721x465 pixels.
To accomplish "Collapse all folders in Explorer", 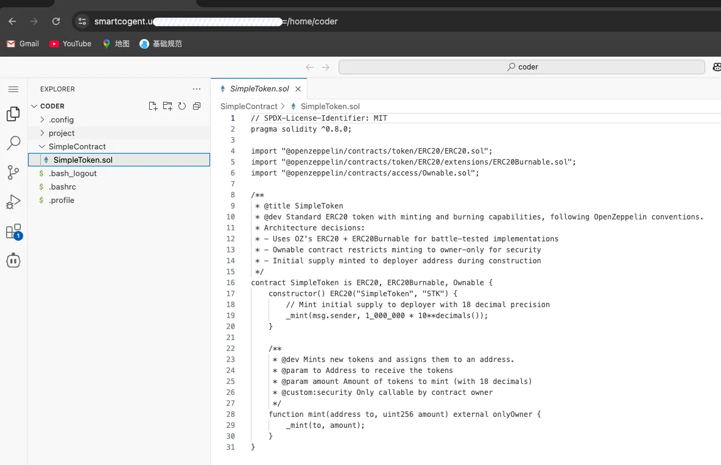I will [197, 107].
